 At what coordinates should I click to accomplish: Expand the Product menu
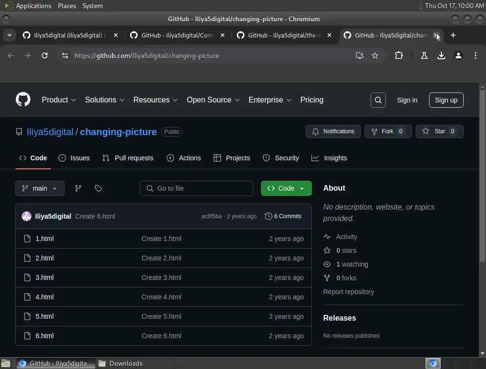[59, 100]
